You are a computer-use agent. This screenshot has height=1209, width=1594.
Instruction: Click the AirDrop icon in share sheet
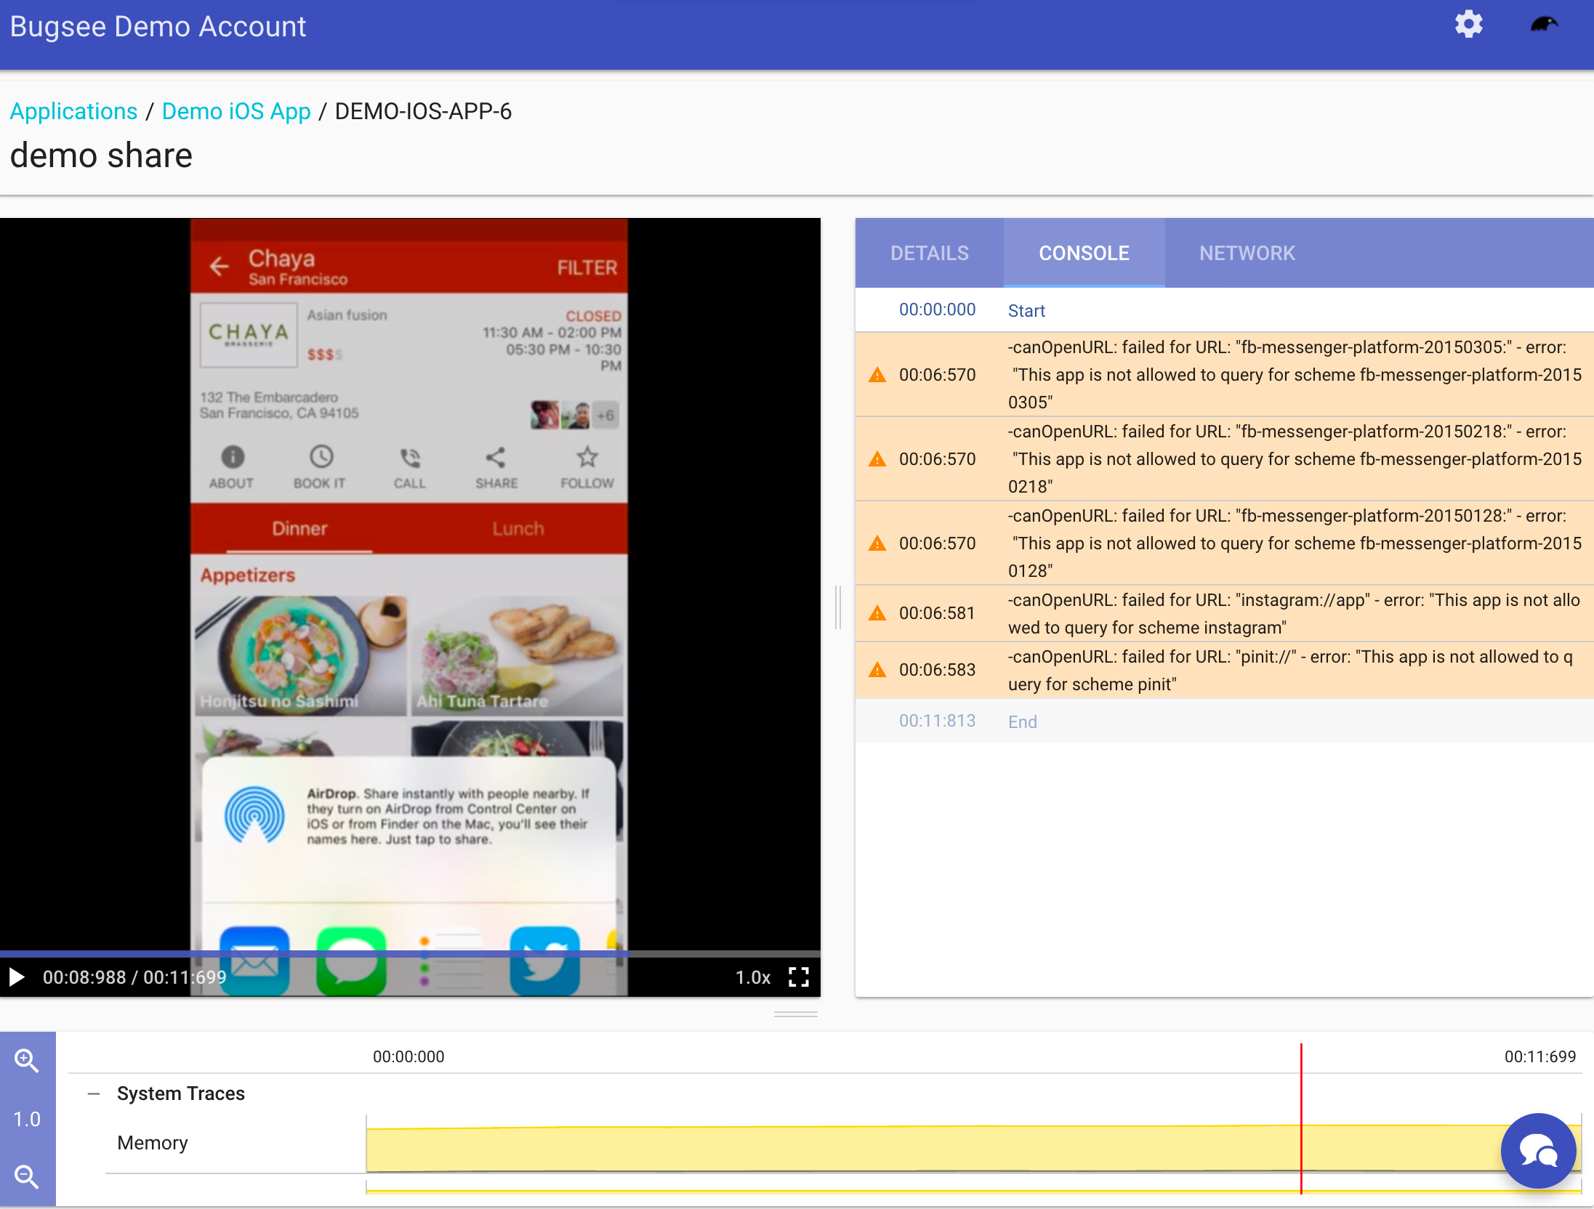tap(254, 816)
